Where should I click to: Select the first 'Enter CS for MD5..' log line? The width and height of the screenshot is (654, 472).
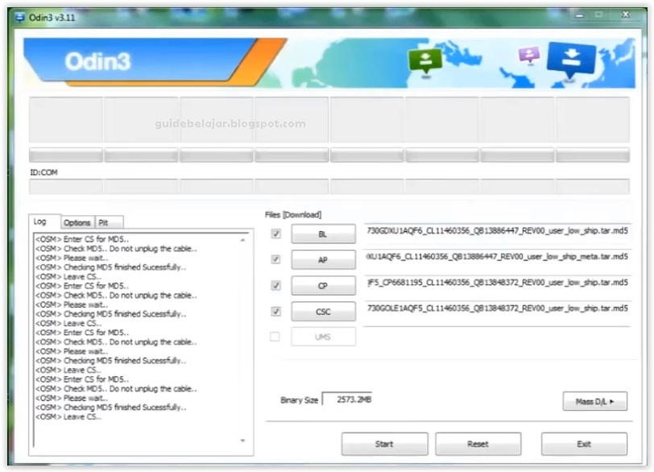pyautogui.click(x=82, y=239)
